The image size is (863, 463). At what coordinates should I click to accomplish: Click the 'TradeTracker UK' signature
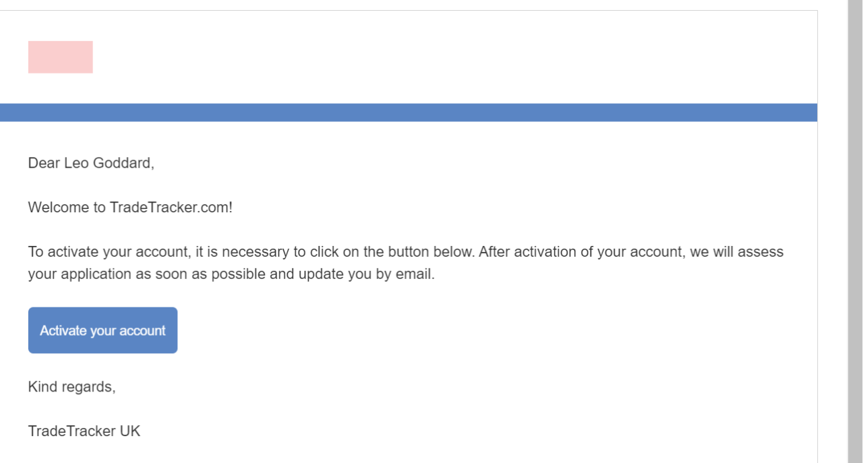pyautogui.click(x=84, y=431)
